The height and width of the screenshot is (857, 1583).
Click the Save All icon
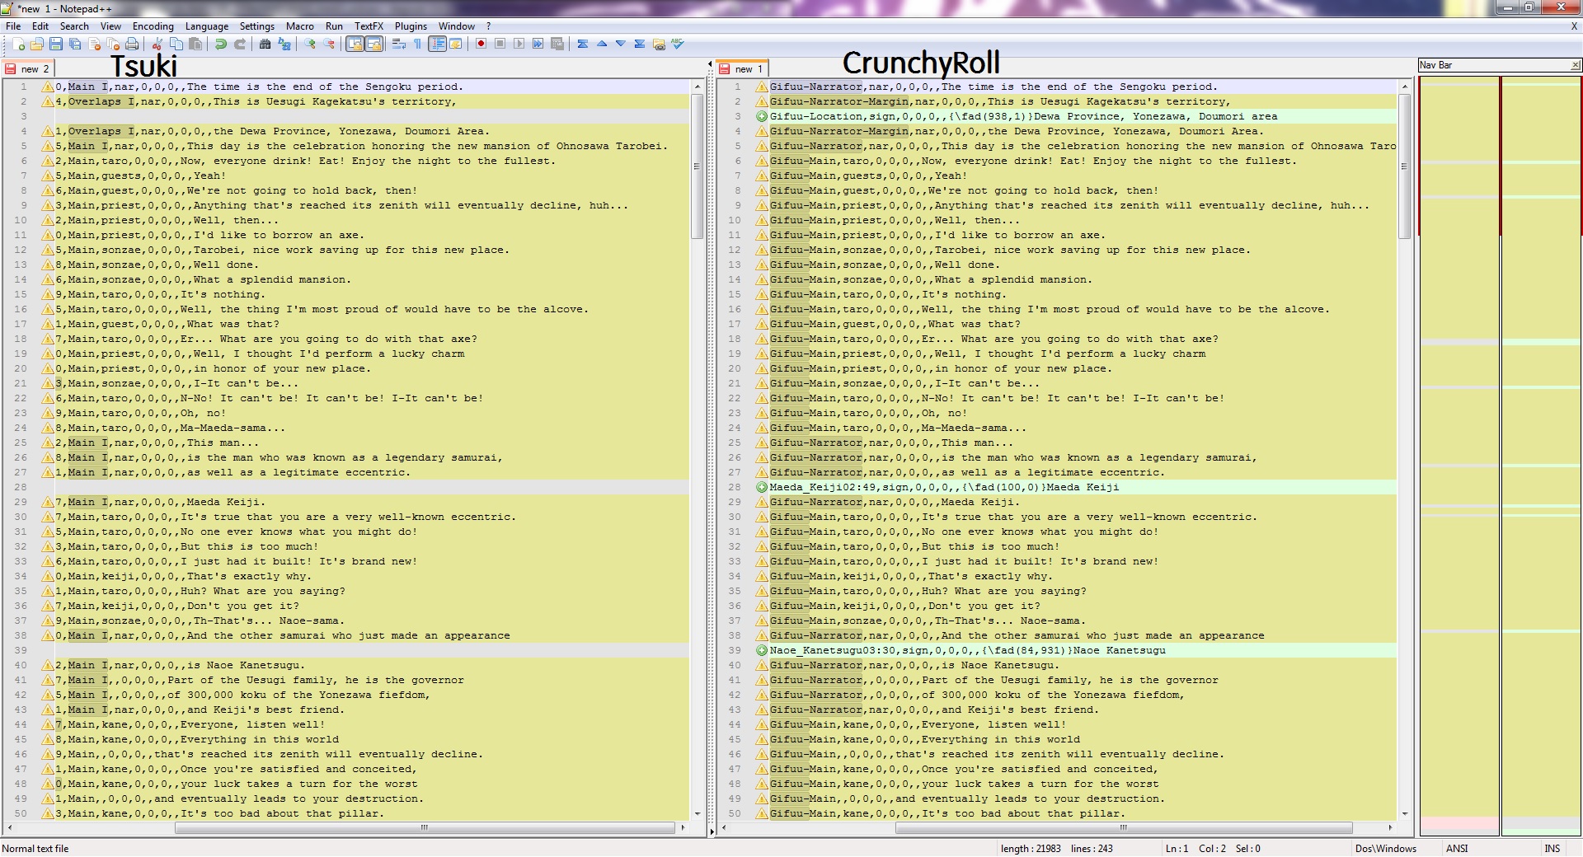pos(75,44)
